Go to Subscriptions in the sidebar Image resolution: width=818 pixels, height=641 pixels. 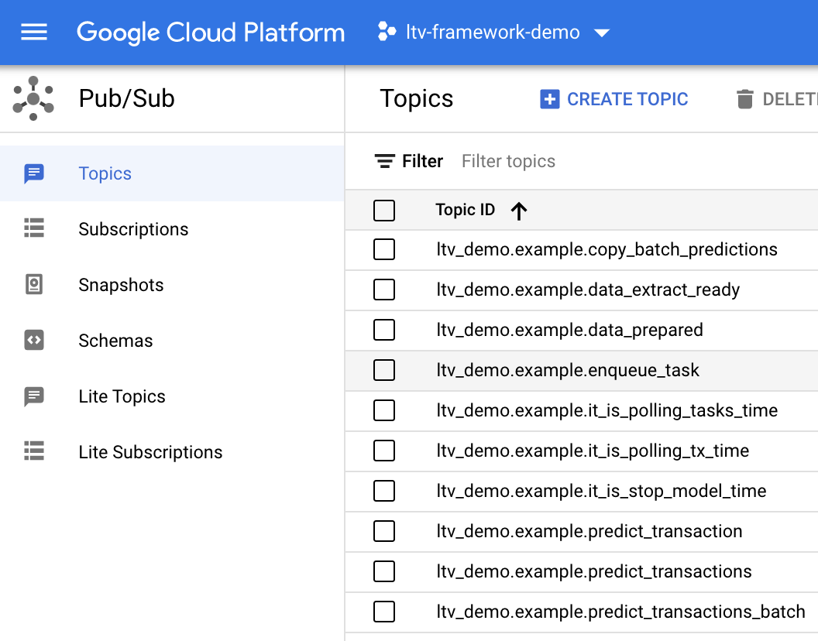click(x=172, y=229)
